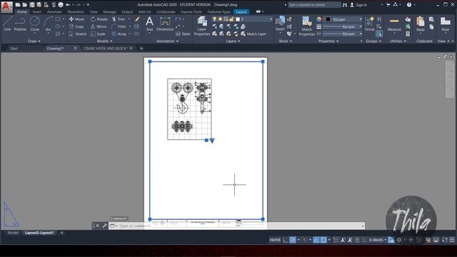457x257 pixels.
Task: Toggle object snap in status bar
Action: (x=323, y=240)
